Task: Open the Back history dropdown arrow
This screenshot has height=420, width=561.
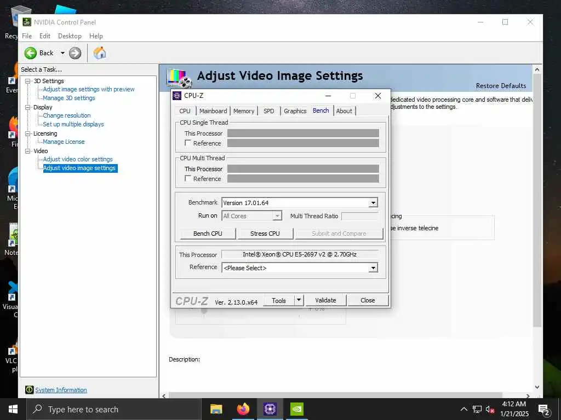Action: click(x=62, y=53)
